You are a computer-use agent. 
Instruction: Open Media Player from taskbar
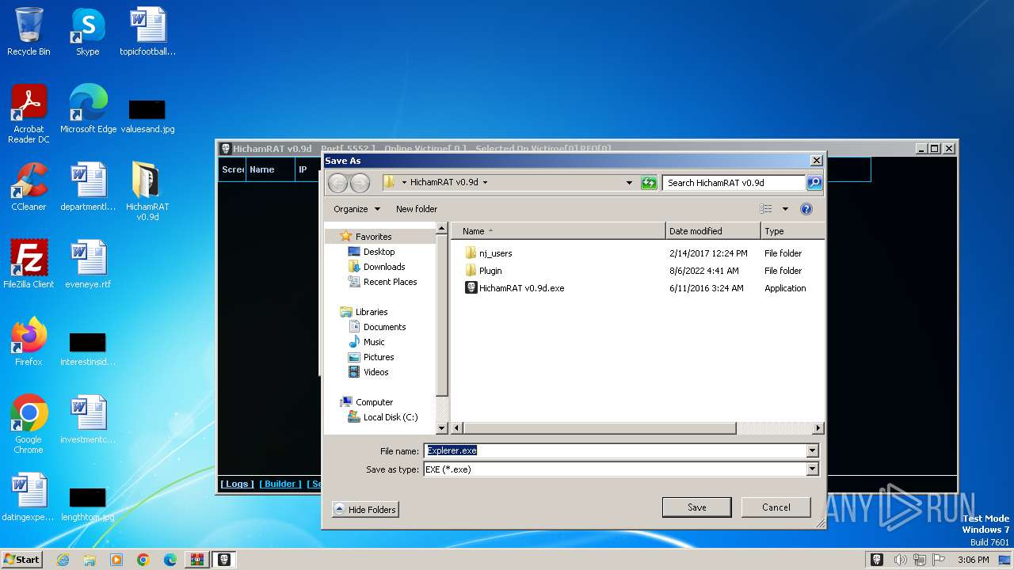point(116,560)
